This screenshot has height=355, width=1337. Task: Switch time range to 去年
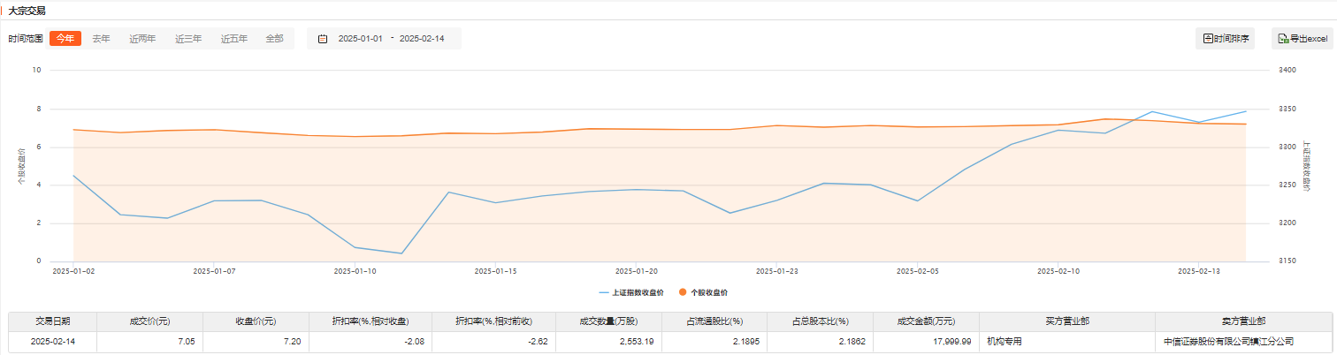click(102, 39)
